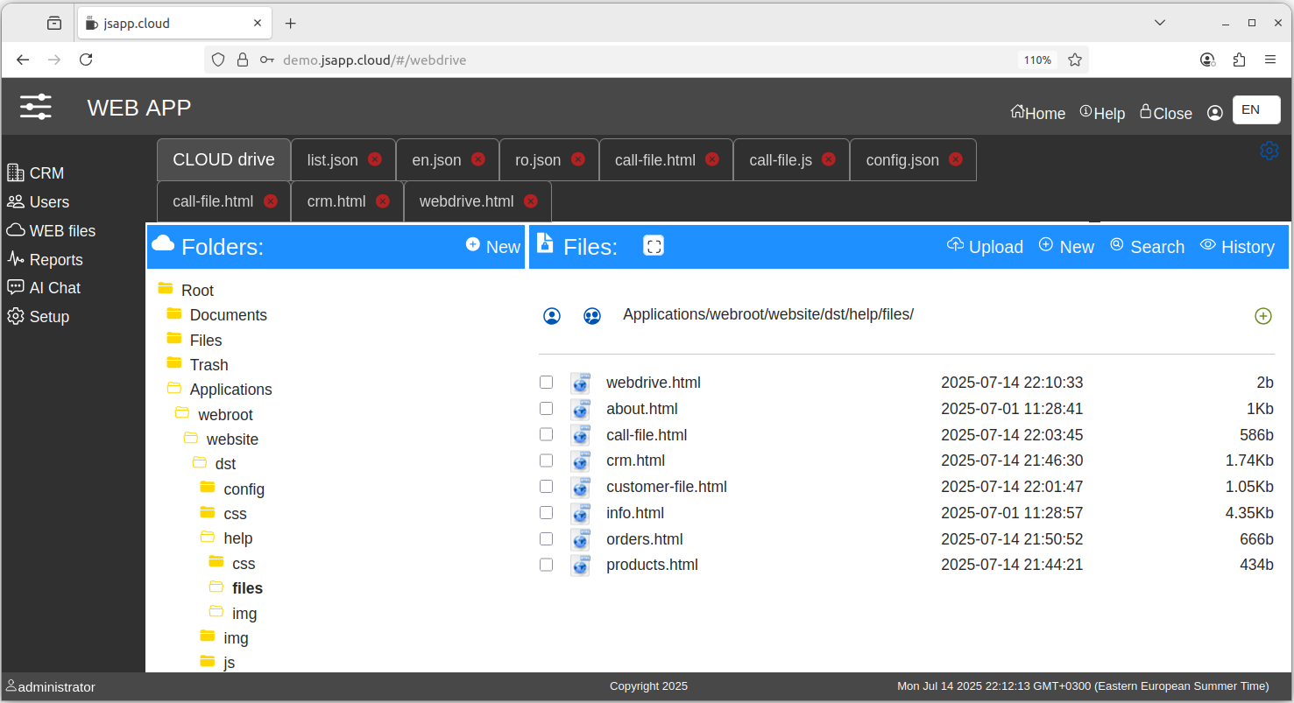Click History in Files header
The image size is (1294, 703).
[x=1237, y=247]
